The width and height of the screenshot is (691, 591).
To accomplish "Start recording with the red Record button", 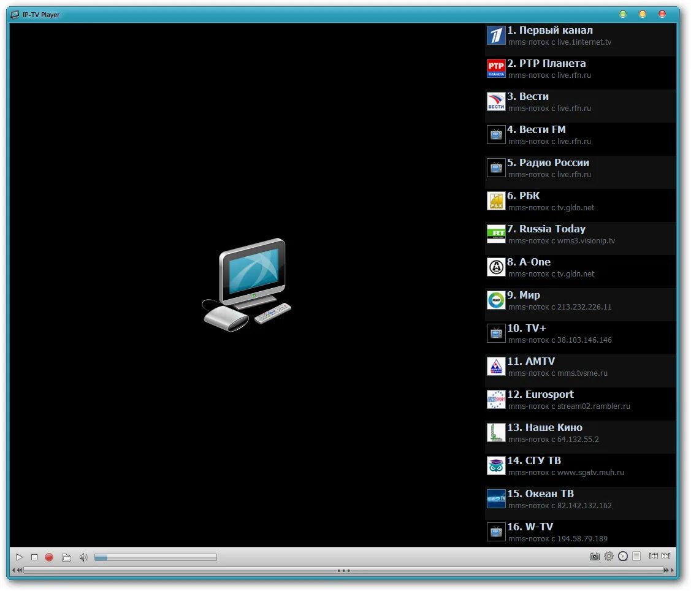I will pyautogui.click(x=49, y=557).
